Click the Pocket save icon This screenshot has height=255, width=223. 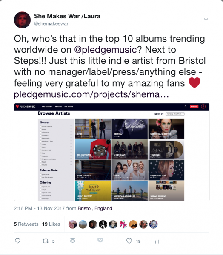tap(100, 240)
